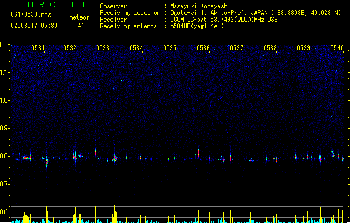This screenshot has height=223, width=351.
Task: Click the date stamp 02.06.17 05:30
Action: pos(34,26)
